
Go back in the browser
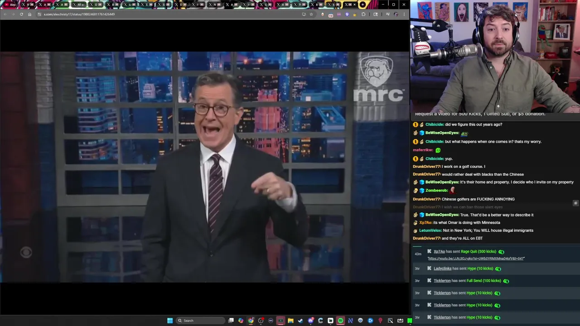(5, 14)
